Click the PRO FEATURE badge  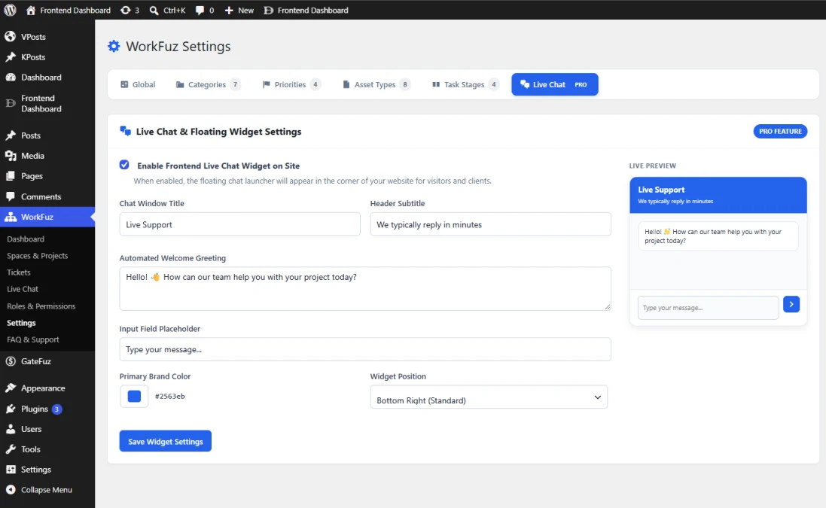(780, 131)
